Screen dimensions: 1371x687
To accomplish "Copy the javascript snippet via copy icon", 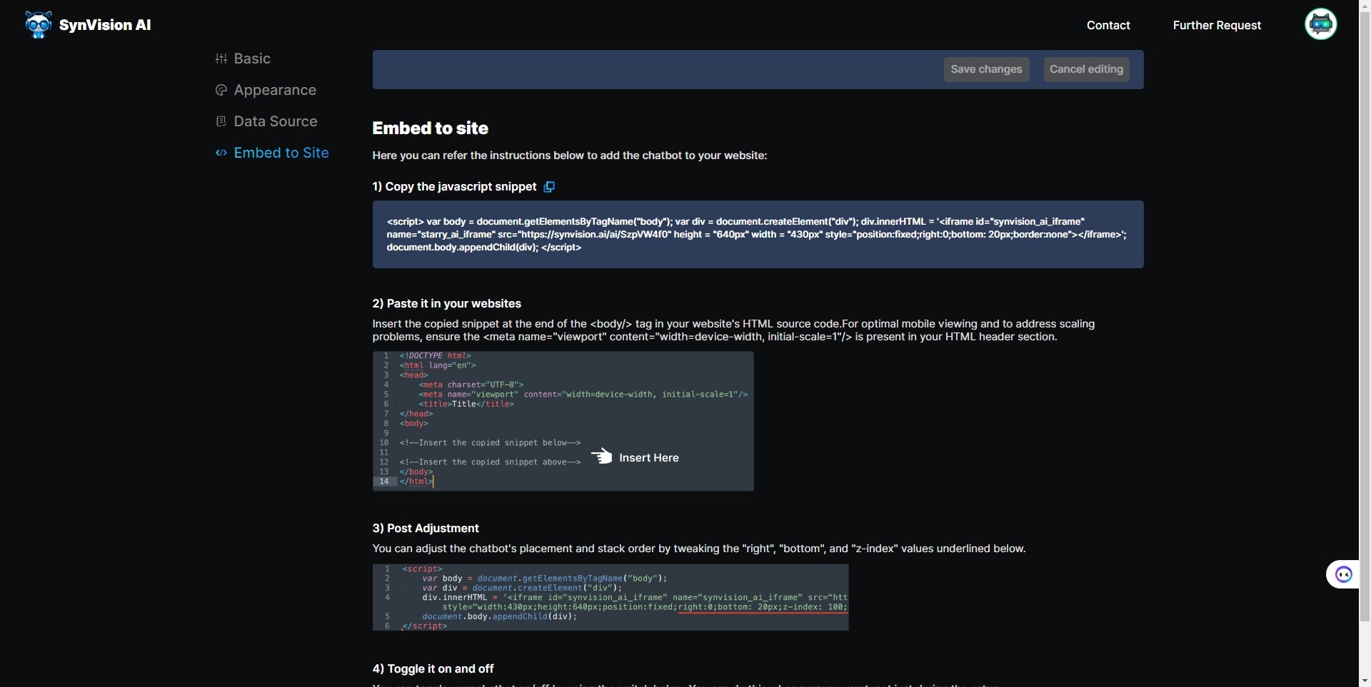I will point(549,187).
